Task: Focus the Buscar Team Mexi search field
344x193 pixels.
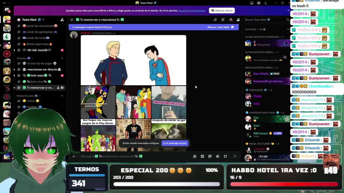Action: [267, 20]
